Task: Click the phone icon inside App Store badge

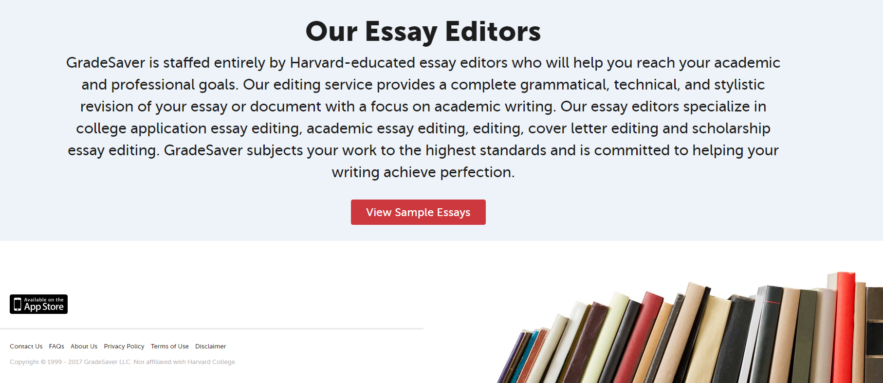Action: tap(18, 304)
